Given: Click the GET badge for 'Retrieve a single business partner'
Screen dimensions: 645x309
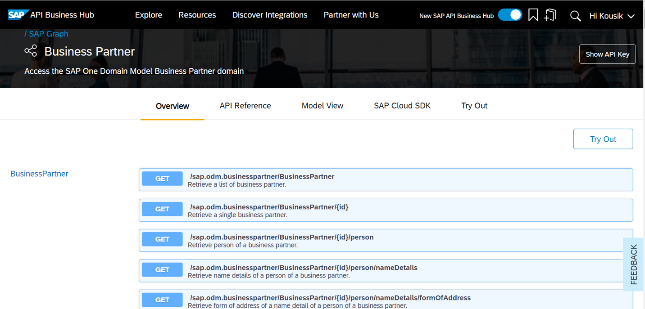Looking at the screenshot, I should [162, 209].
